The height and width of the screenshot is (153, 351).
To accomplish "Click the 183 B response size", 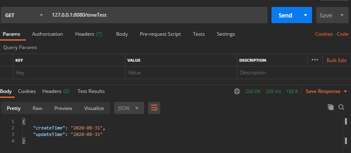I will point(292,91).
